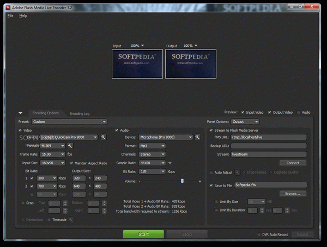Click output height 480 field
This screenshot has width=327, height=247.
(100, 186)
